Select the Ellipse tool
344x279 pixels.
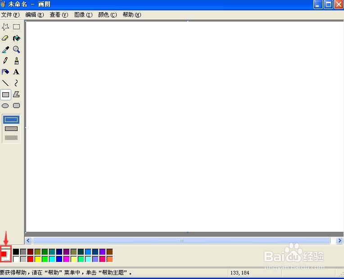[5, 106]
